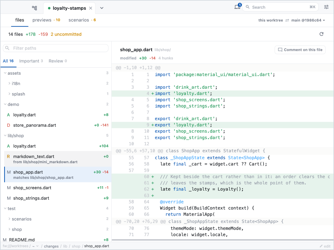Click added line export 'loyalty.dart'
Viewport: 334px width, 250px height.
tap(223, 125)
